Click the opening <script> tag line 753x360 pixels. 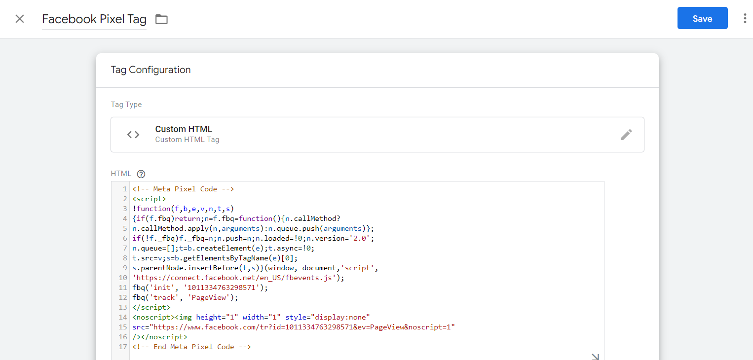[149, 199]
